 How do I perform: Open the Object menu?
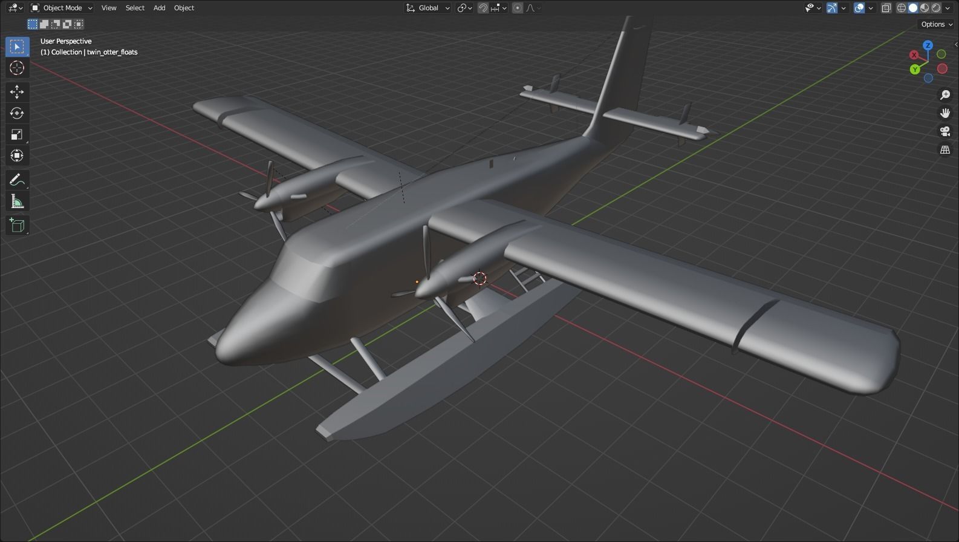184,8
